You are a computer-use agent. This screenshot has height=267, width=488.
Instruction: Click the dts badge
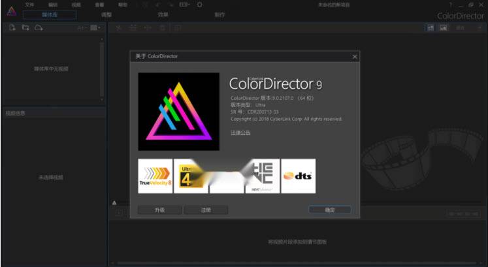click(x=298, y=176)
